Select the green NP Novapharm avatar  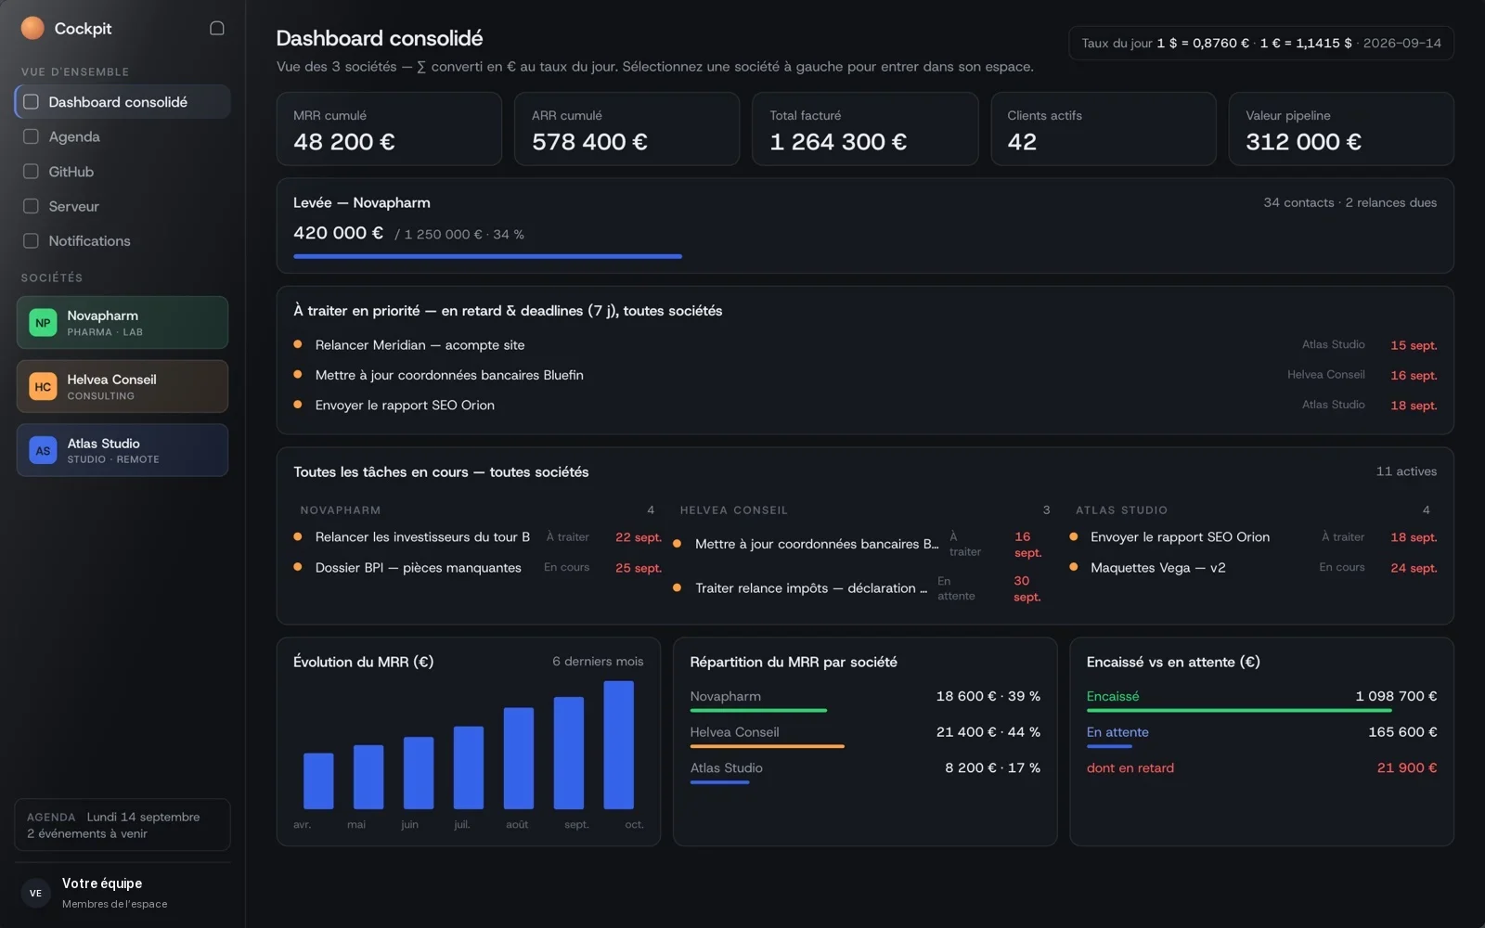(x=43, y=323)
